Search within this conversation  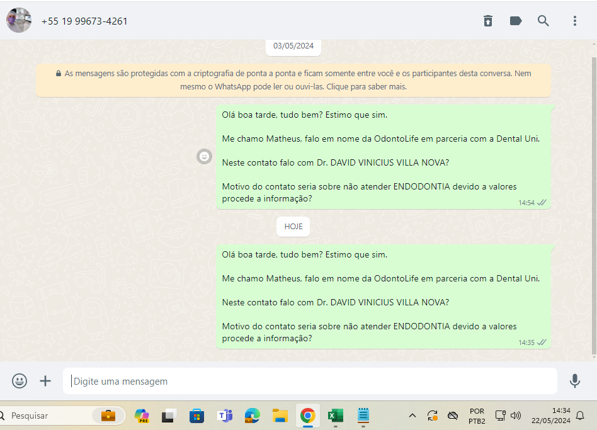543,21
